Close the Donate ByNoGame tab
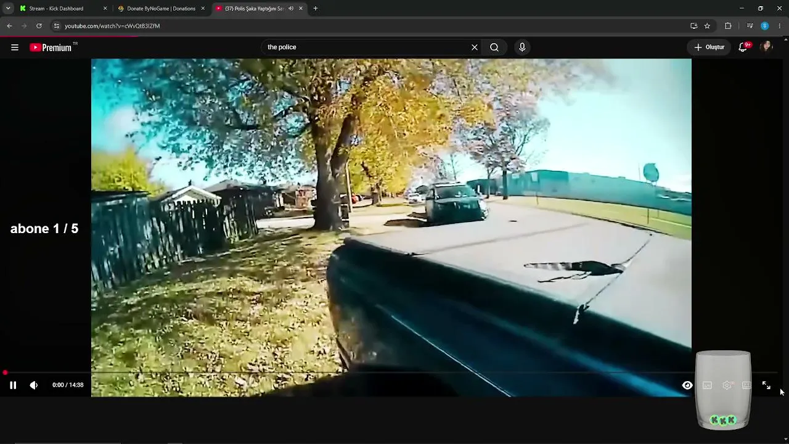Image resolution: width=789 pixels, height=444 pixels. pyautogui.click(x=203, y=9)
